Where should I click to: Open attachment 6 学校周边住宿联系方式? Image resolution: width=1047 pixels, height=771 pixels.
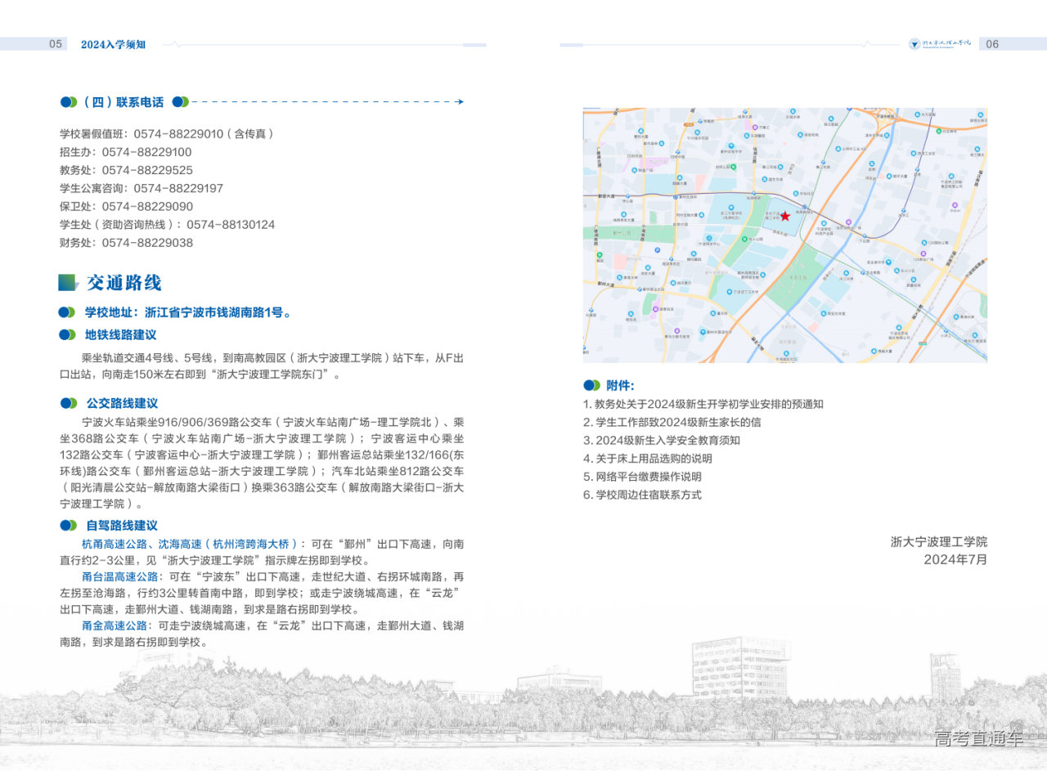pos(641,495)
